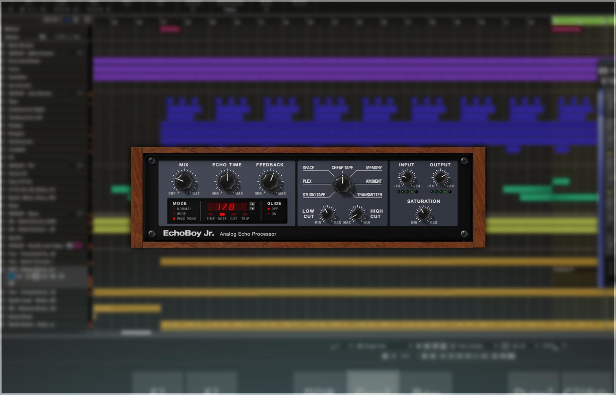
Task: Select NORMAL echo mode
Action: pos(182,209)
